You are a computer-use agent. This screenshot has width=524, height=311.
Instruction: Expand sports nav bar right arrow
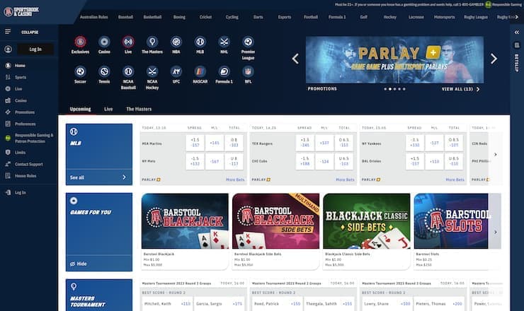point(517,17)
